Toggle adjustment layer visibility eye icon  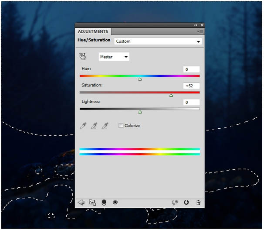click(x=115, y=202)
